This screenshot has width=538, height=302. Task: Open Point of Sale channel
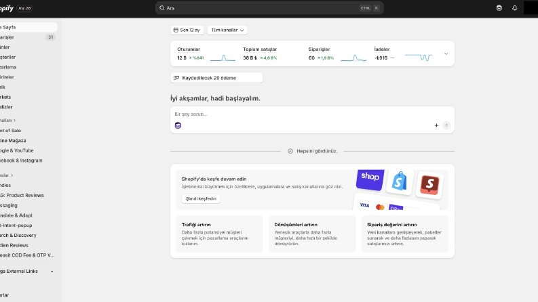pos(27,131)
